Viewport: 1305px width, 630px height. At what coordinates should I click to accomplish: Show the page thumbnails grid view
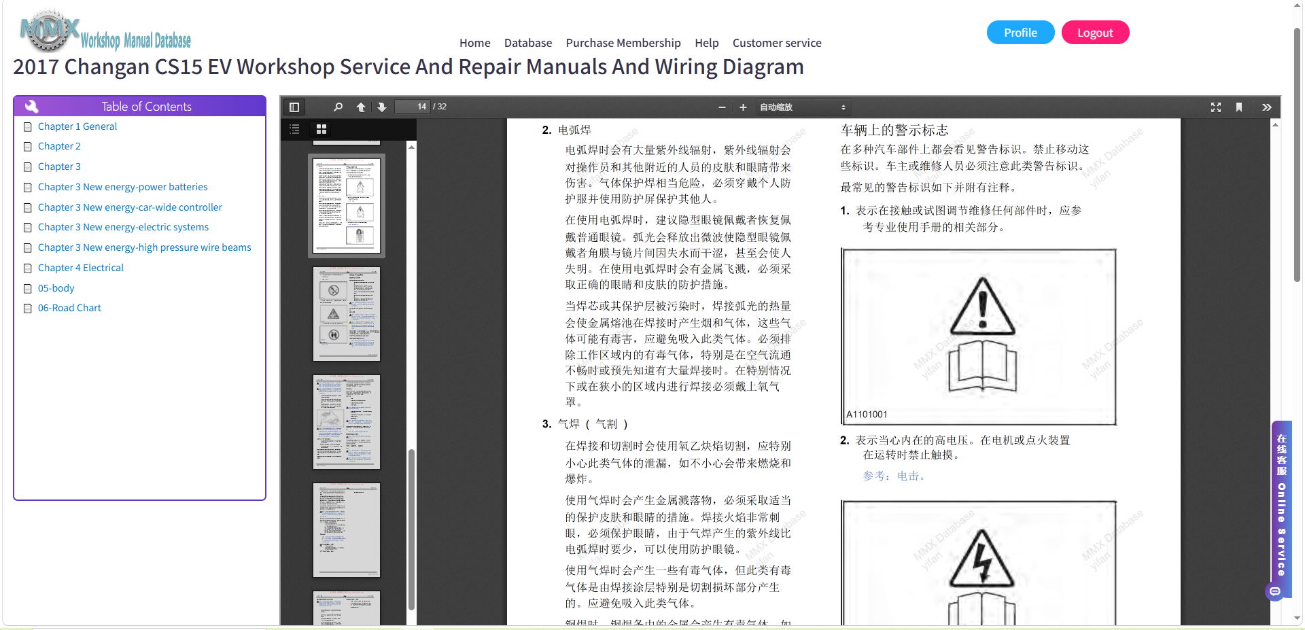[321, 129]
